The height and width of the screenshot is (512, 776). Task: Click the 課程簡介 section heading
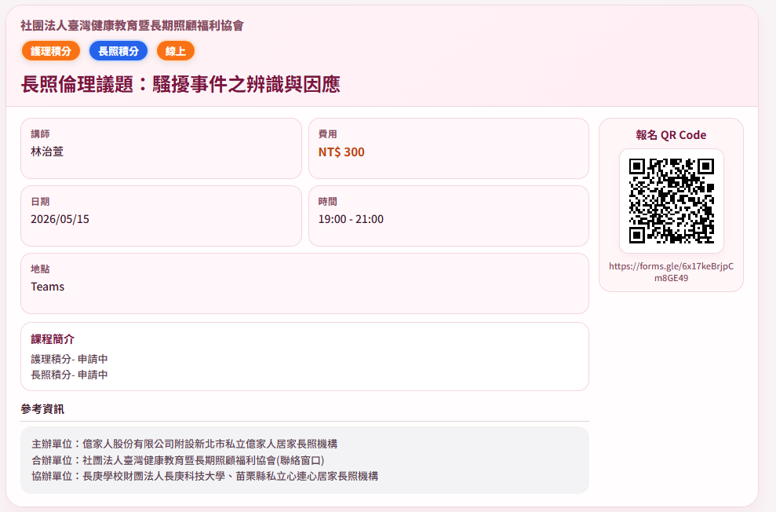(53, 339)
